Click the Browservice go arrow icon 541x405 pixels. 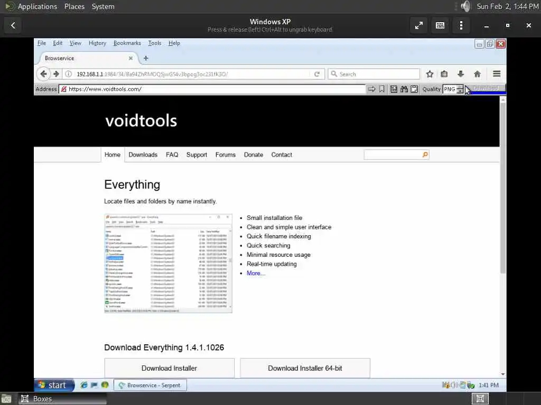point(371,89)
